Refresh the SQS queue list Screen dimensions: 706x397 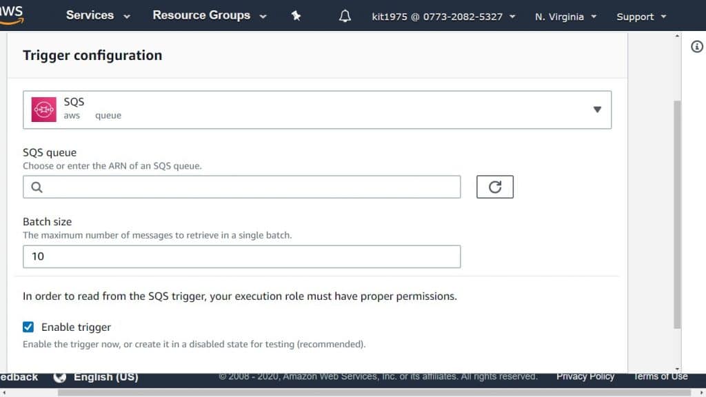[x=494, y=186]
